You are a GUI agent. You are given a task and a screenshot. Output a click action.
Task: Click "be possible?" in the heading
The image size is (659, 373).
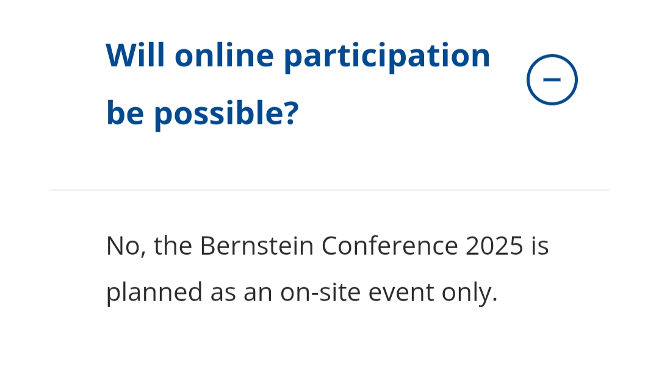pyautogui.click(x=203, y=113)
